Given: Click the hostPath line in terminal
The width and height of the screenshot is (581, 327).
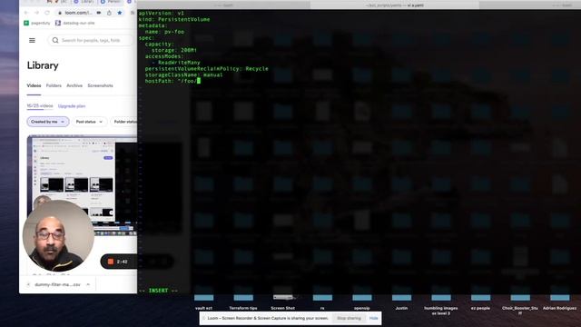Looking at the screenshot, I should 172,81.
